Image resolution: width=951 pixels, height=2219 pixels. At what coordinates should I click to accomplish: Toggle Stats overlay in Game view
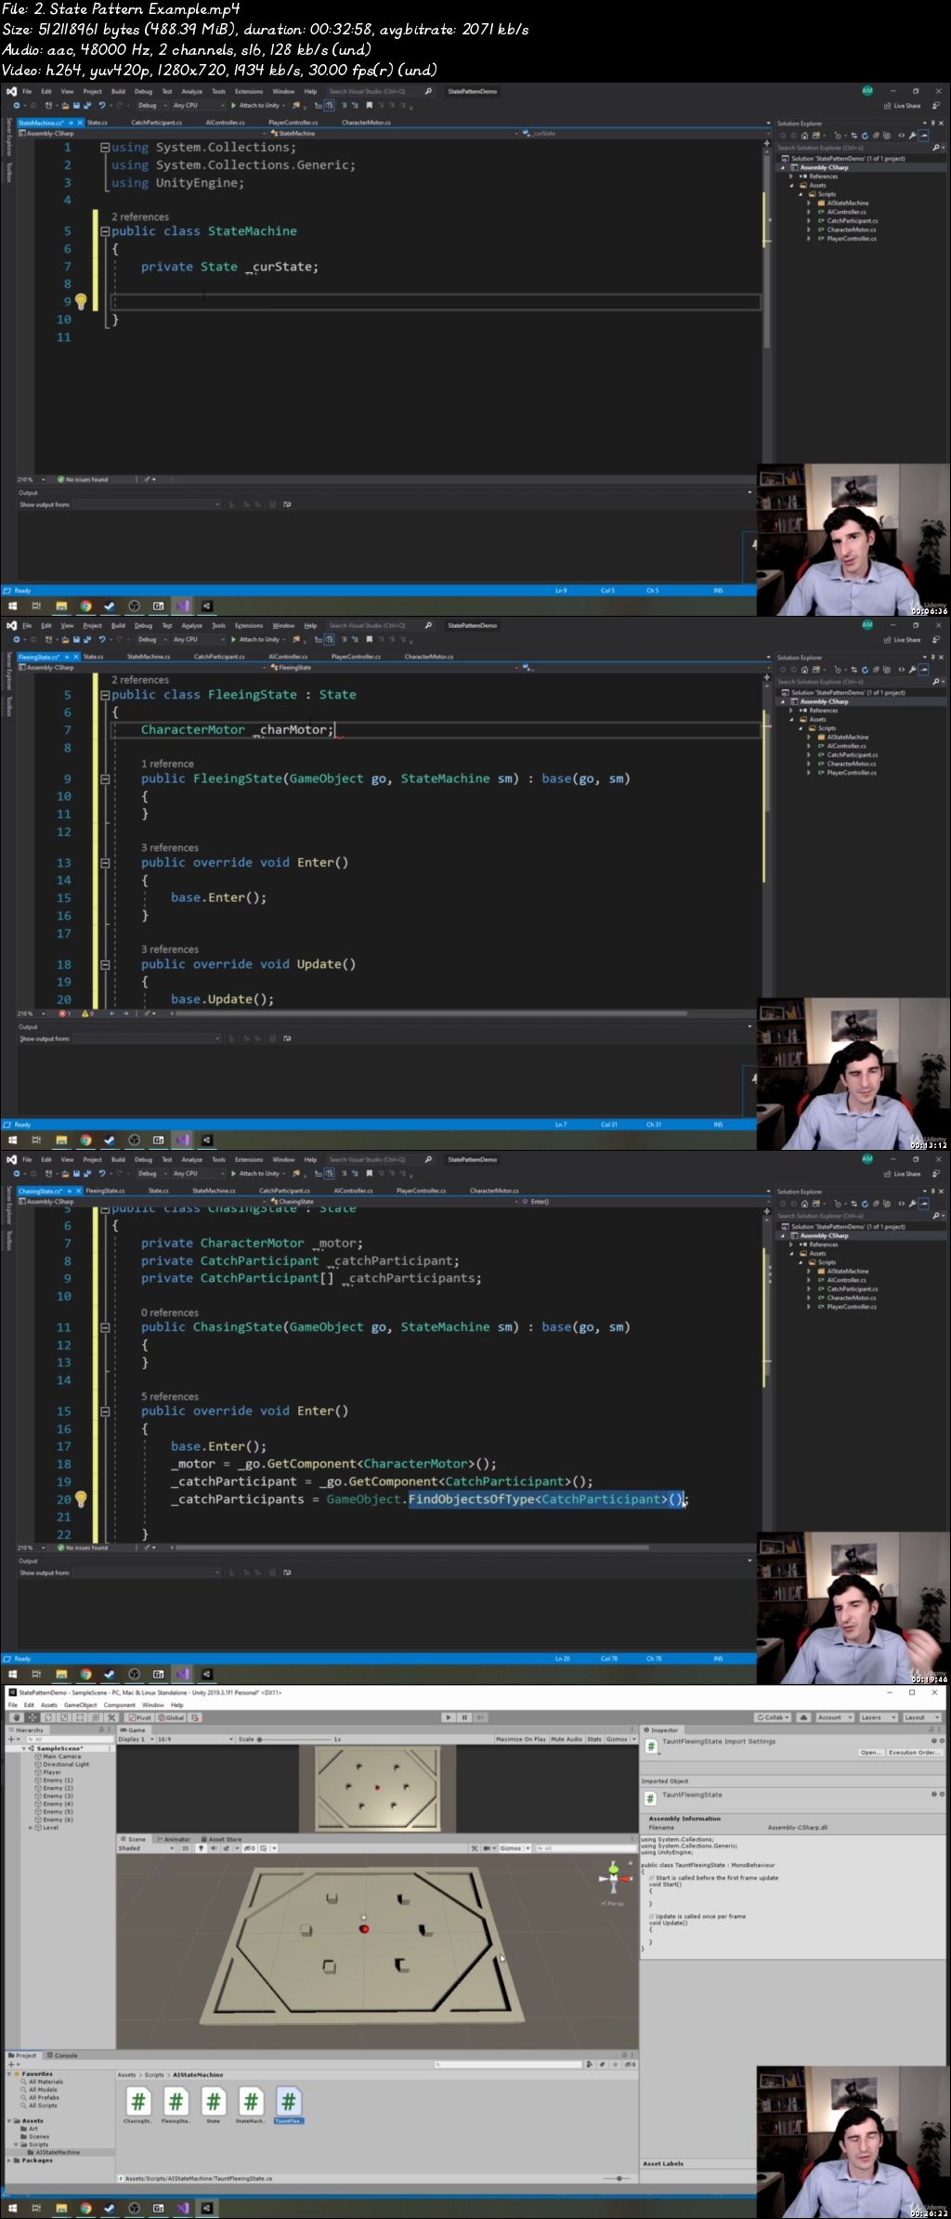tap(594, 1739)
